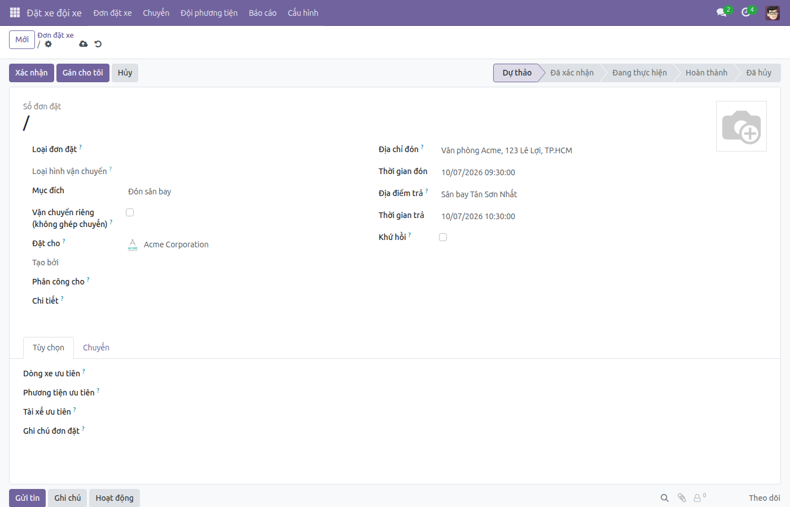Image resolution: width=790 pixels, height=507 pixels.
Task: Click the Gán cho tôi button
Action: 83,73
